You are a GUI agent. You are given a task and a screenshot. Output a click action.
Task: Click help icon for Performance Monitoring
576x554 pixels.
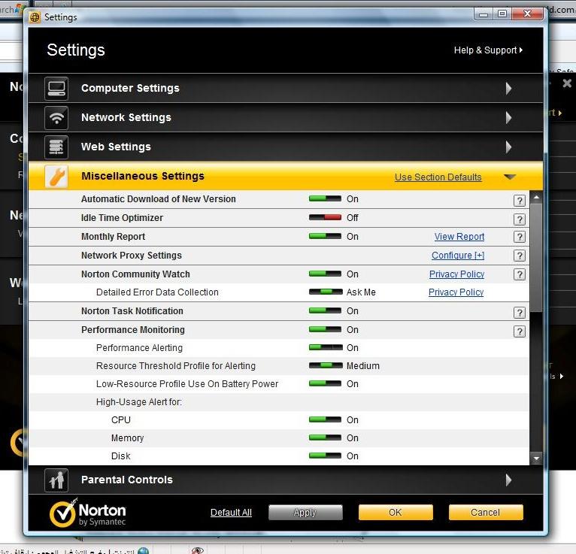pyautogui.click(x=519, y=331)
